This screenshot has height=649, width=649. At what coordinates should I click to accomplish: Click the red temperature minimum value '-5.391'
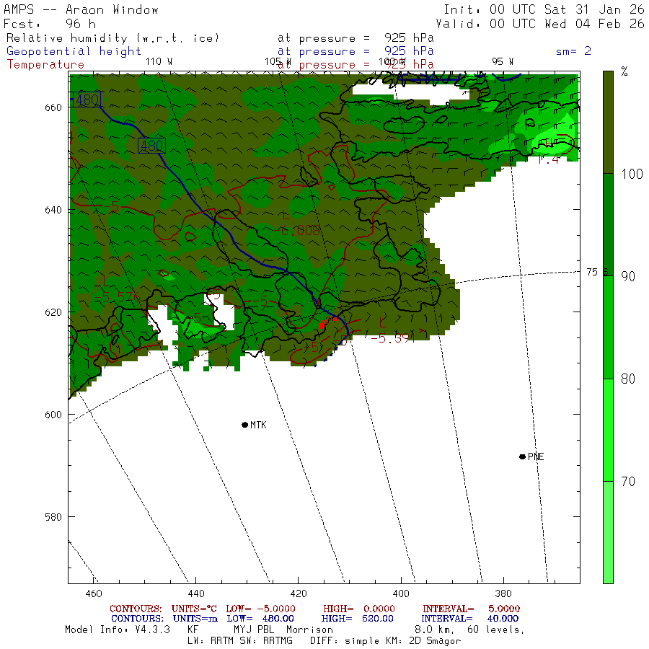point(392,339)
